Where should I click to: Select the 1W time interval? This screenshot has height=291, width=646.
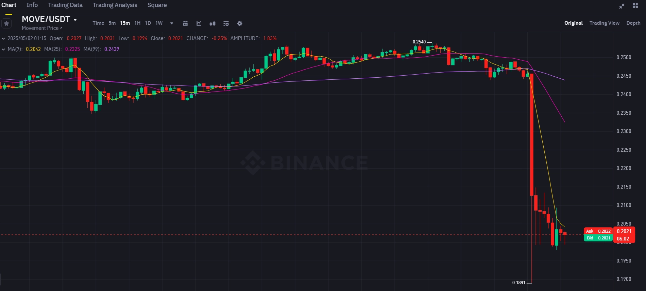[x=159, y=23]
